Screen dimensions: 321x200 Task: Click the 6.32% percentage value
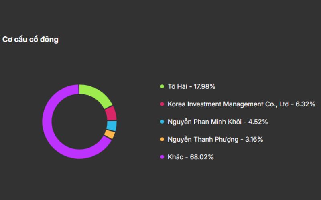307,104
